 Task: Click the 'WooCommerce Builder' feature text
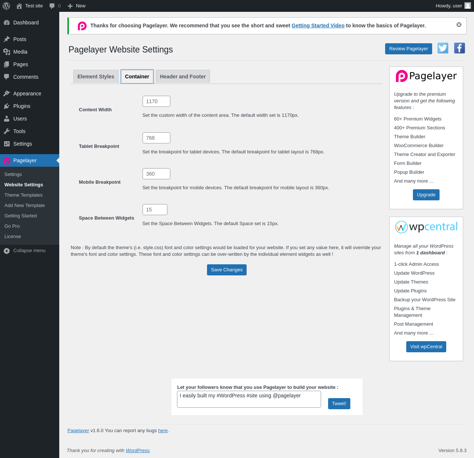tap(419, 146)
